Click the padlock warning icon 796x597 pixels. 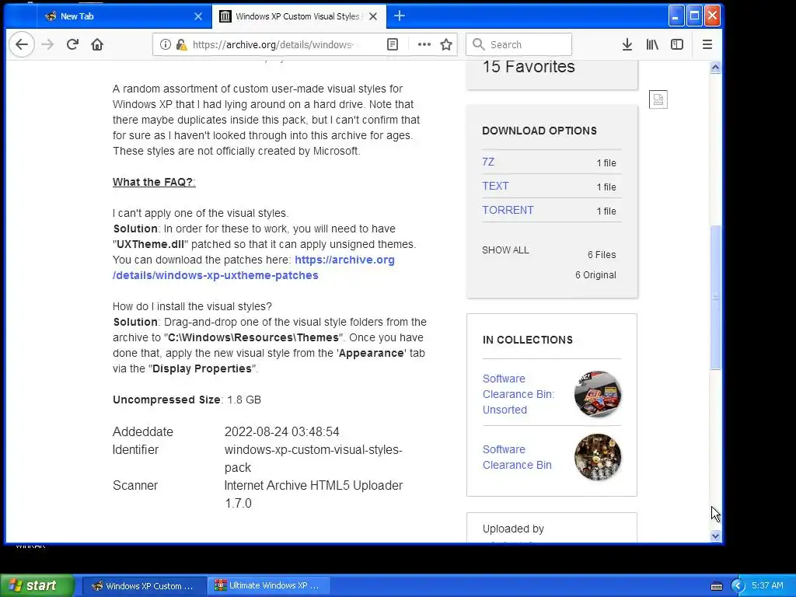(x=181, y=44)
